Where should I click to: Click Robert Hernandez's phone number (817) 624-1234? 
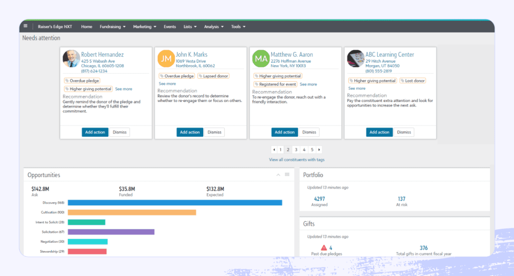tap(94, 71)
